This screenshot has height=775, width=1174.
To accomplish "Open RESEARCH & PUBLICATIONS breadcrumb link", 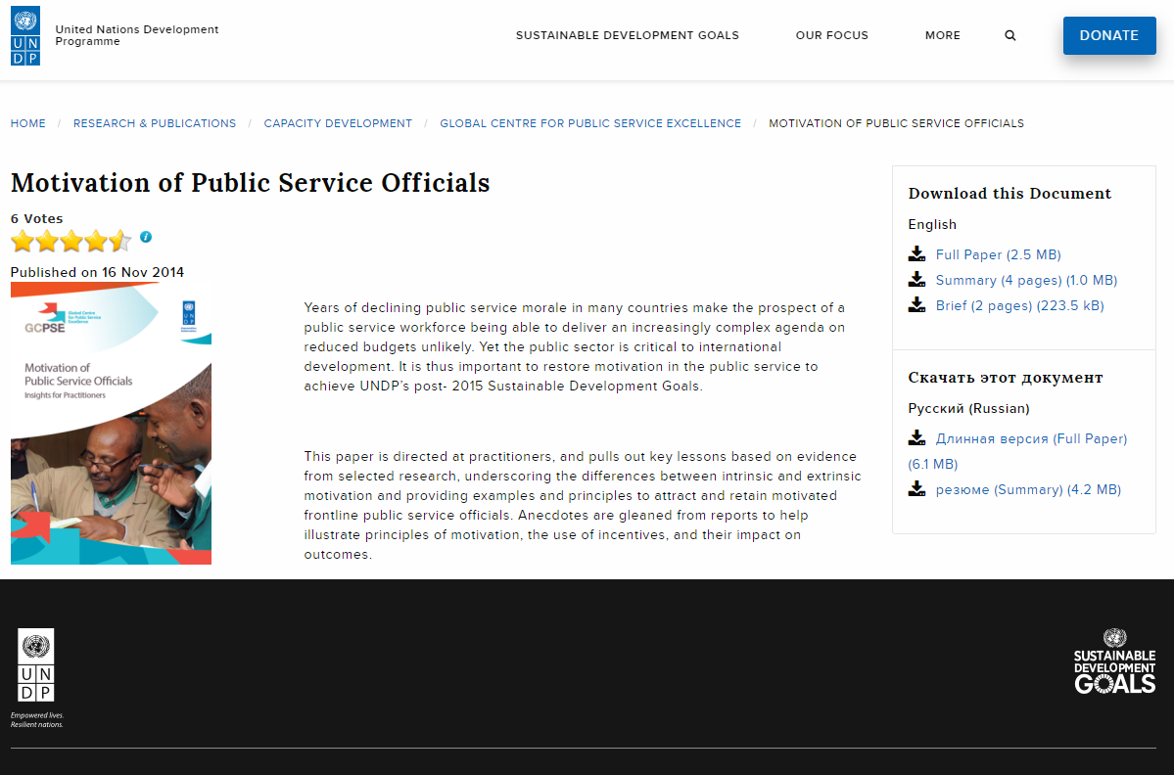I will tap(155, 123).
